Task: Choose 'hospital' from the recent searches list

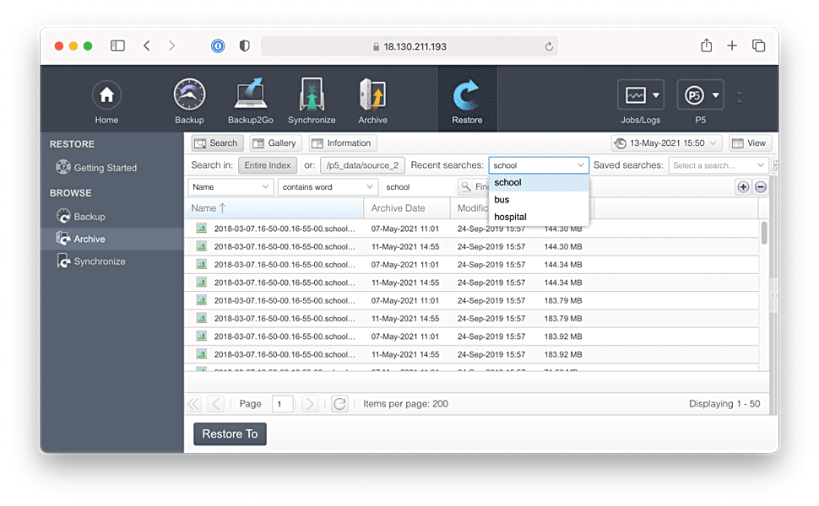Action: coord(510,217)
